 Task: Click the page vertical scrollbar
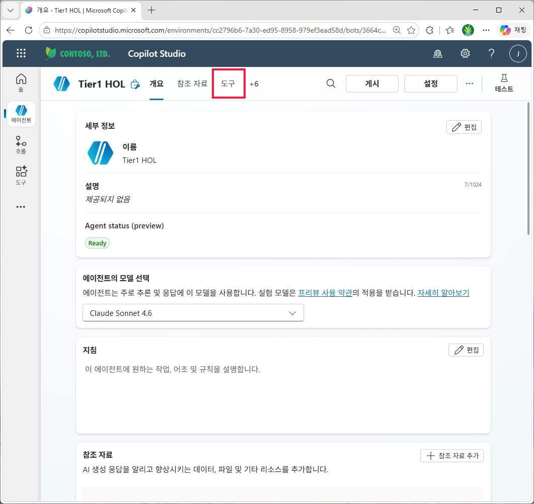528,169
